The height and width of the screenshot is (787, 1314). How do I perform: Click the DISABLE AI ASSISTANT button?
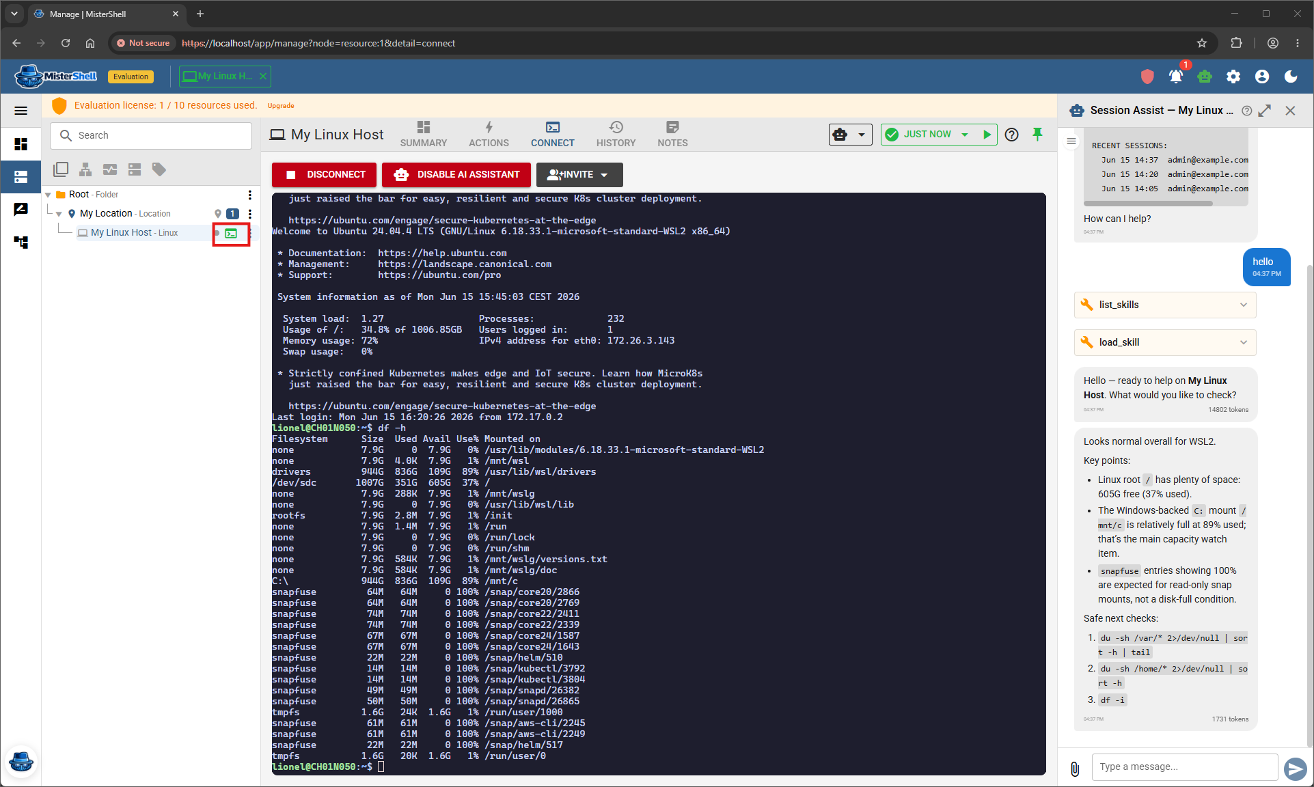[x=456, y=175]
